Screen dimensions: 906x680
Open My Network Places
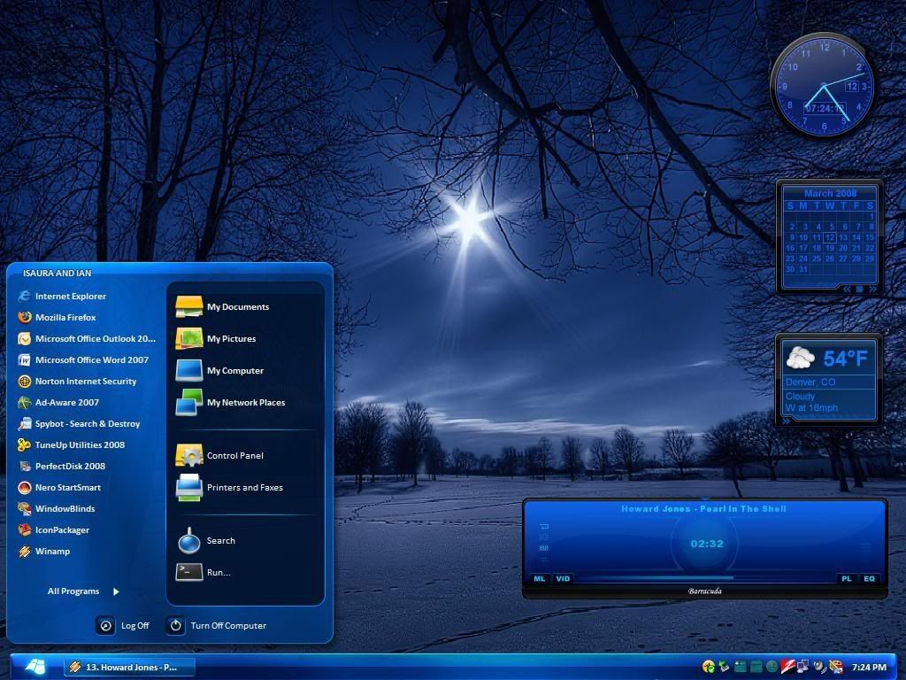231,402
